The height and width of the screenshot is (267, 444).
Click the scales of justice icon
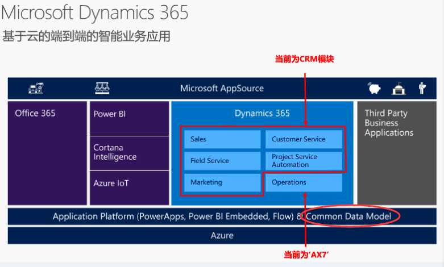[102, 88]
